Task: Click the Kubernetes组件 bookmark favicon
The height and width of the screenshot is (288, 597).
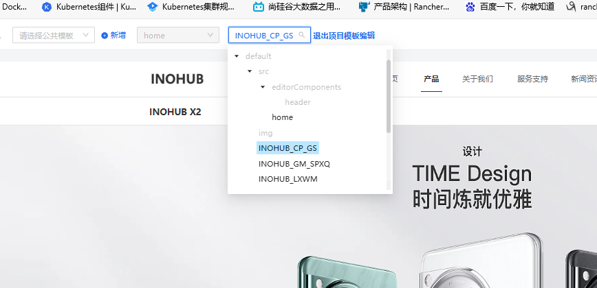Action: [x=47, y=6]
